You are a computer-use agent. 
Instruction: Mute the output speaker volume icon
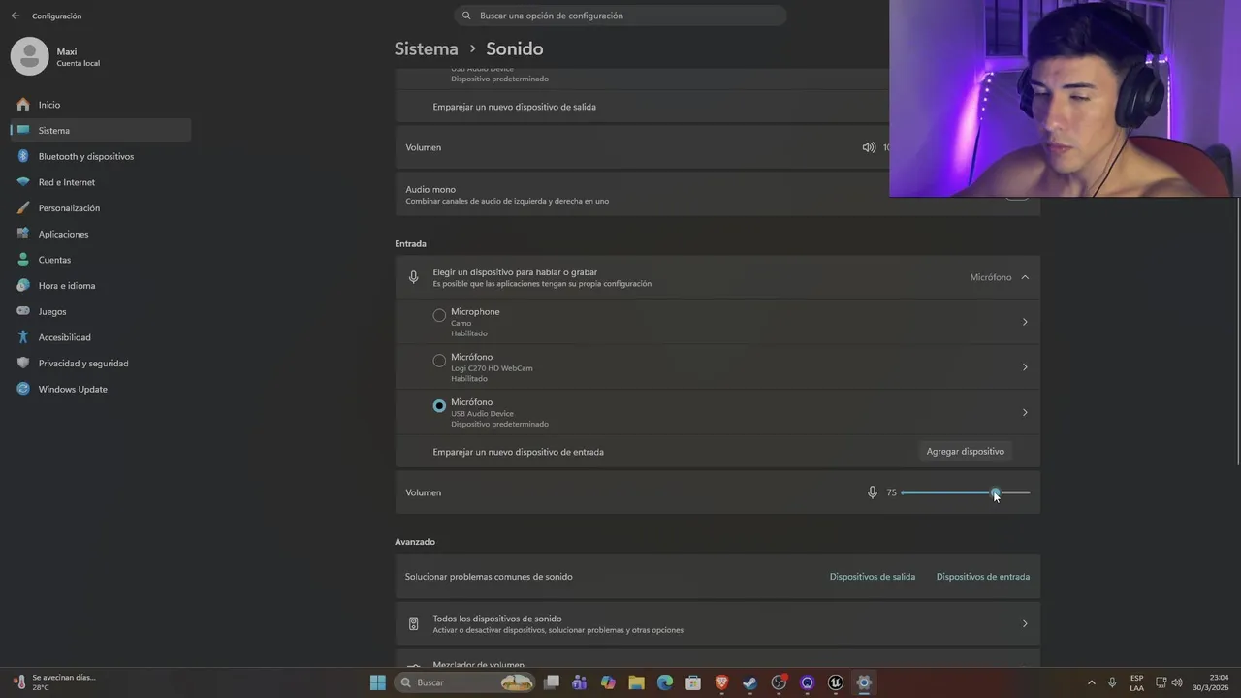[869, 147]
